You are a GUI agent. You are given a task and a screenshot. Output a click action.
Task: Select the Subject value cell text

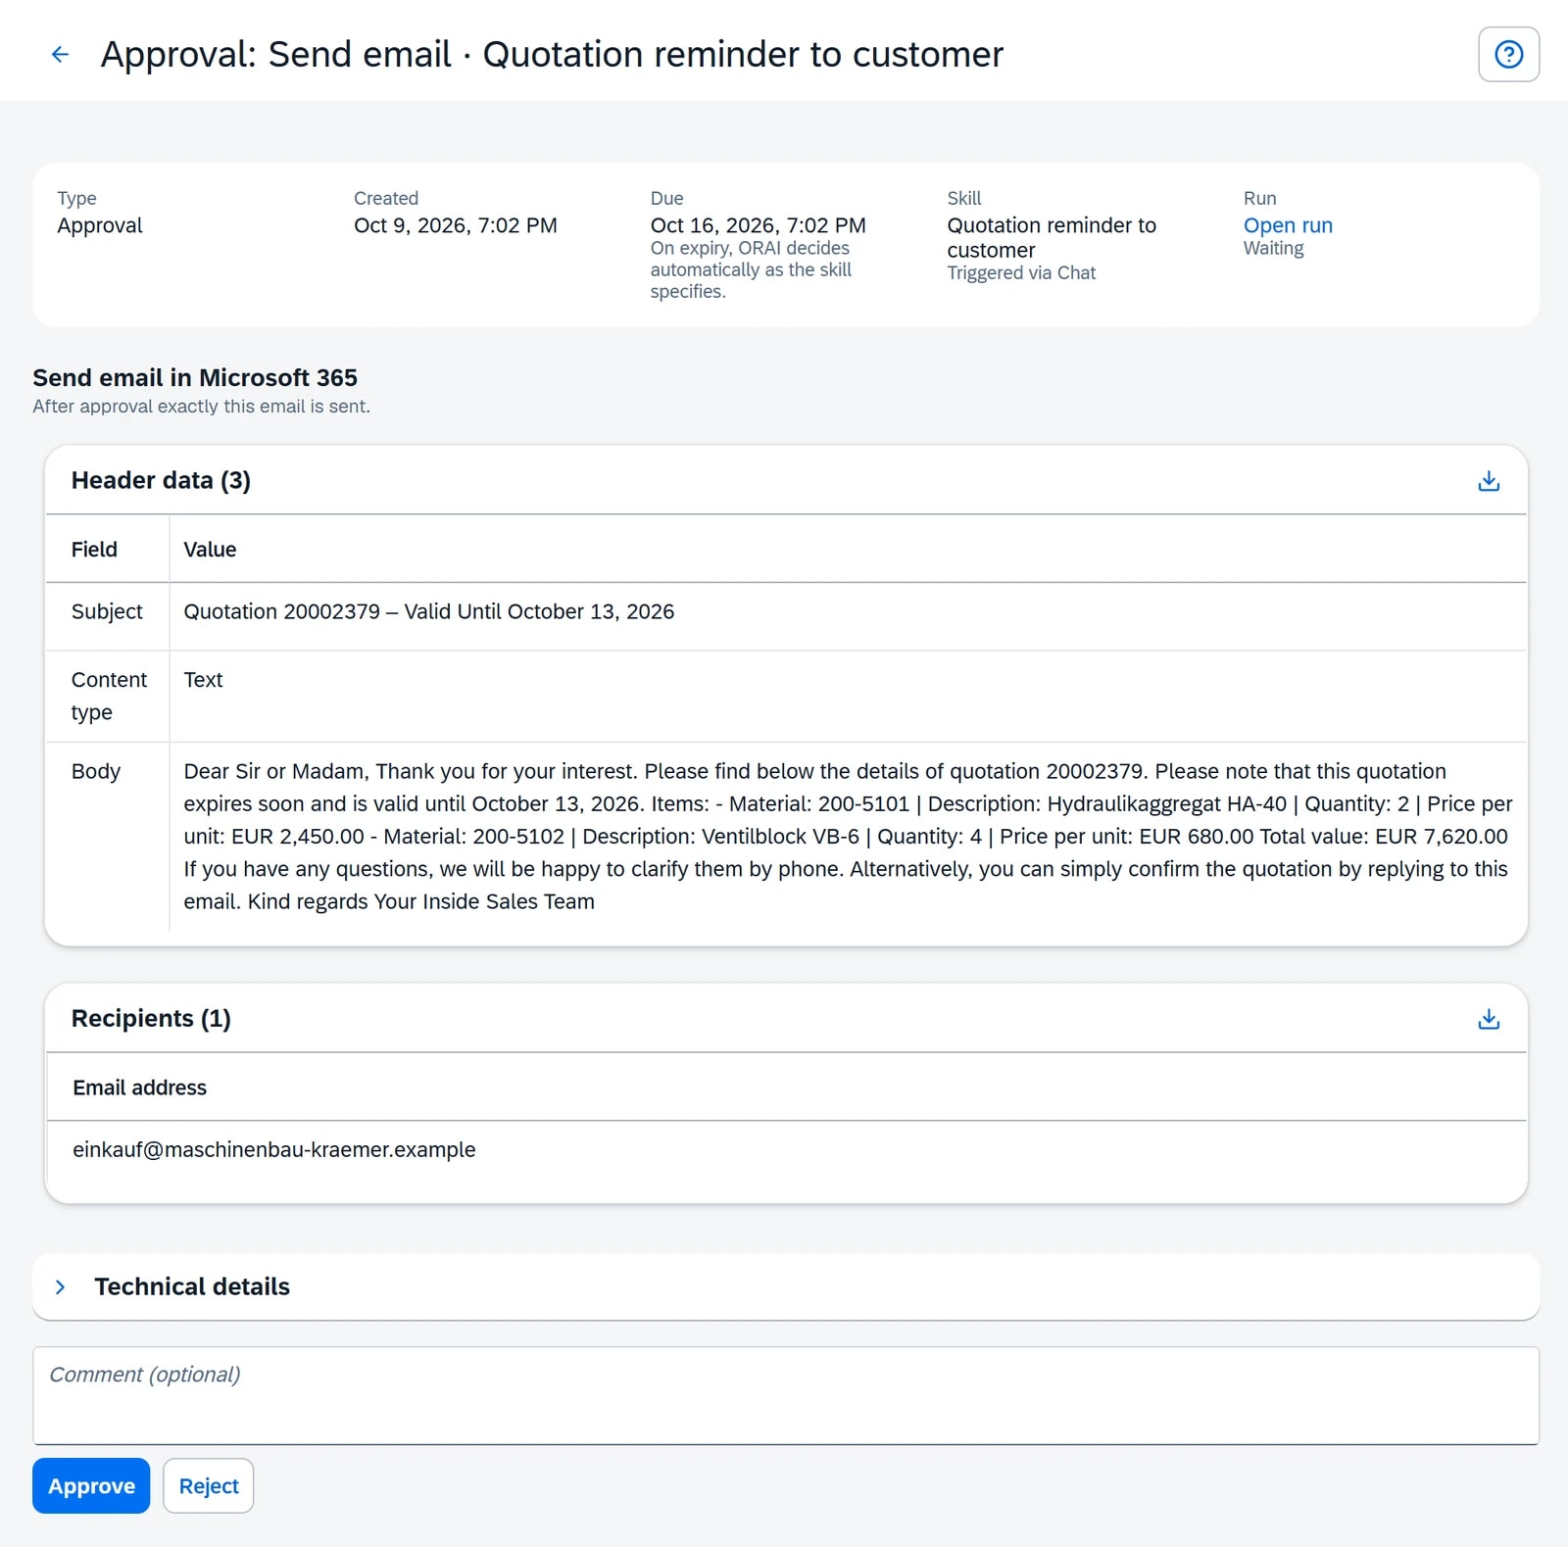tap(428, 611)
